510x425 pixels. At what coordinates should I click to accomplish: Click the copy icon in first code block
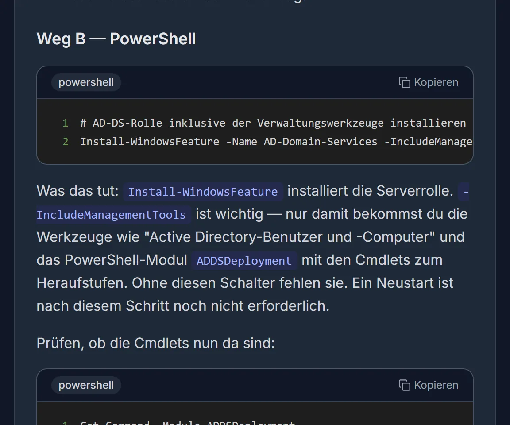(x=404, y=82)
